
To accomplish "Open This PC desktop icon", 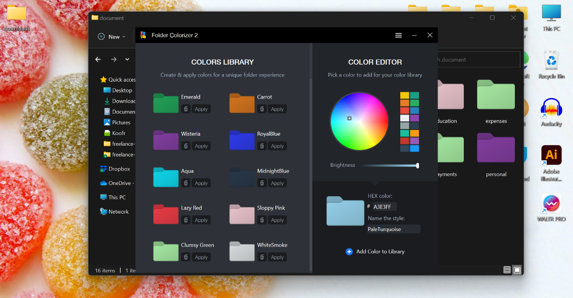I will point(551,17).
